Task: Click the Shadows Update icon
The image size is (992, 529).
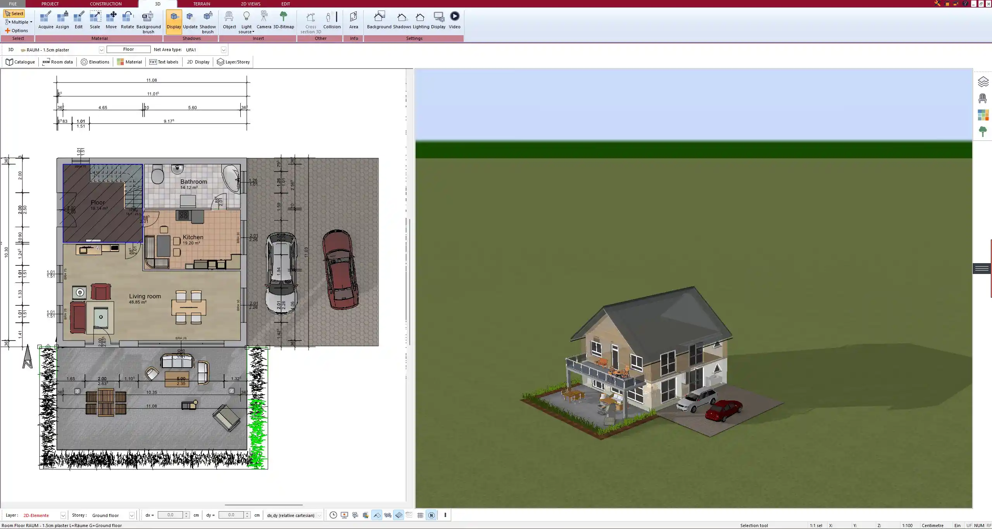Action: (190, 20)
